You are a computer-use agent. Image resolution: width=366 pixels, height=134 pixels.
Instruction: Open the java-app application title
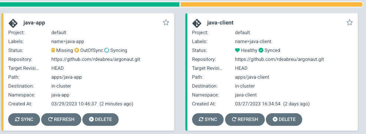[x=34, y=23]
